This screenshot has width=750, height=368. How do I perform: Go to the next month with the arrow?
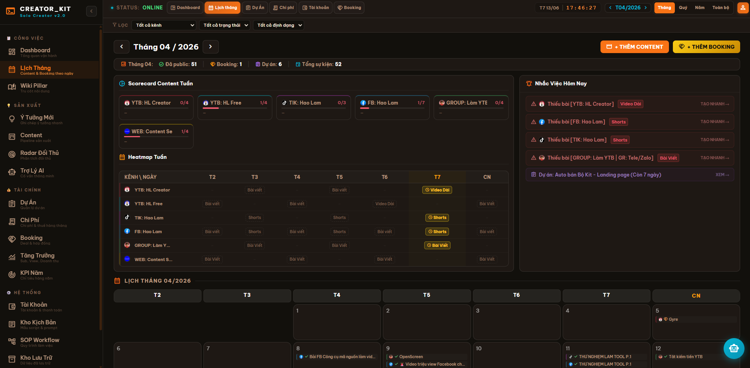211,47
